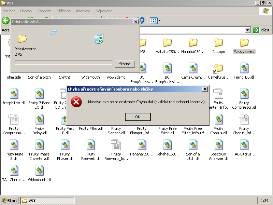273x205 pixels.
Task: Select the Synth1 folder label
Action: 65,77
